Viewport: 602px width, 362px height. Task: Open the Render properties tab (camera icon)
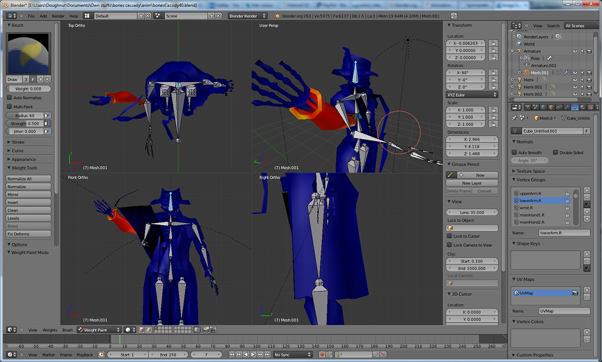coord(528,107)
